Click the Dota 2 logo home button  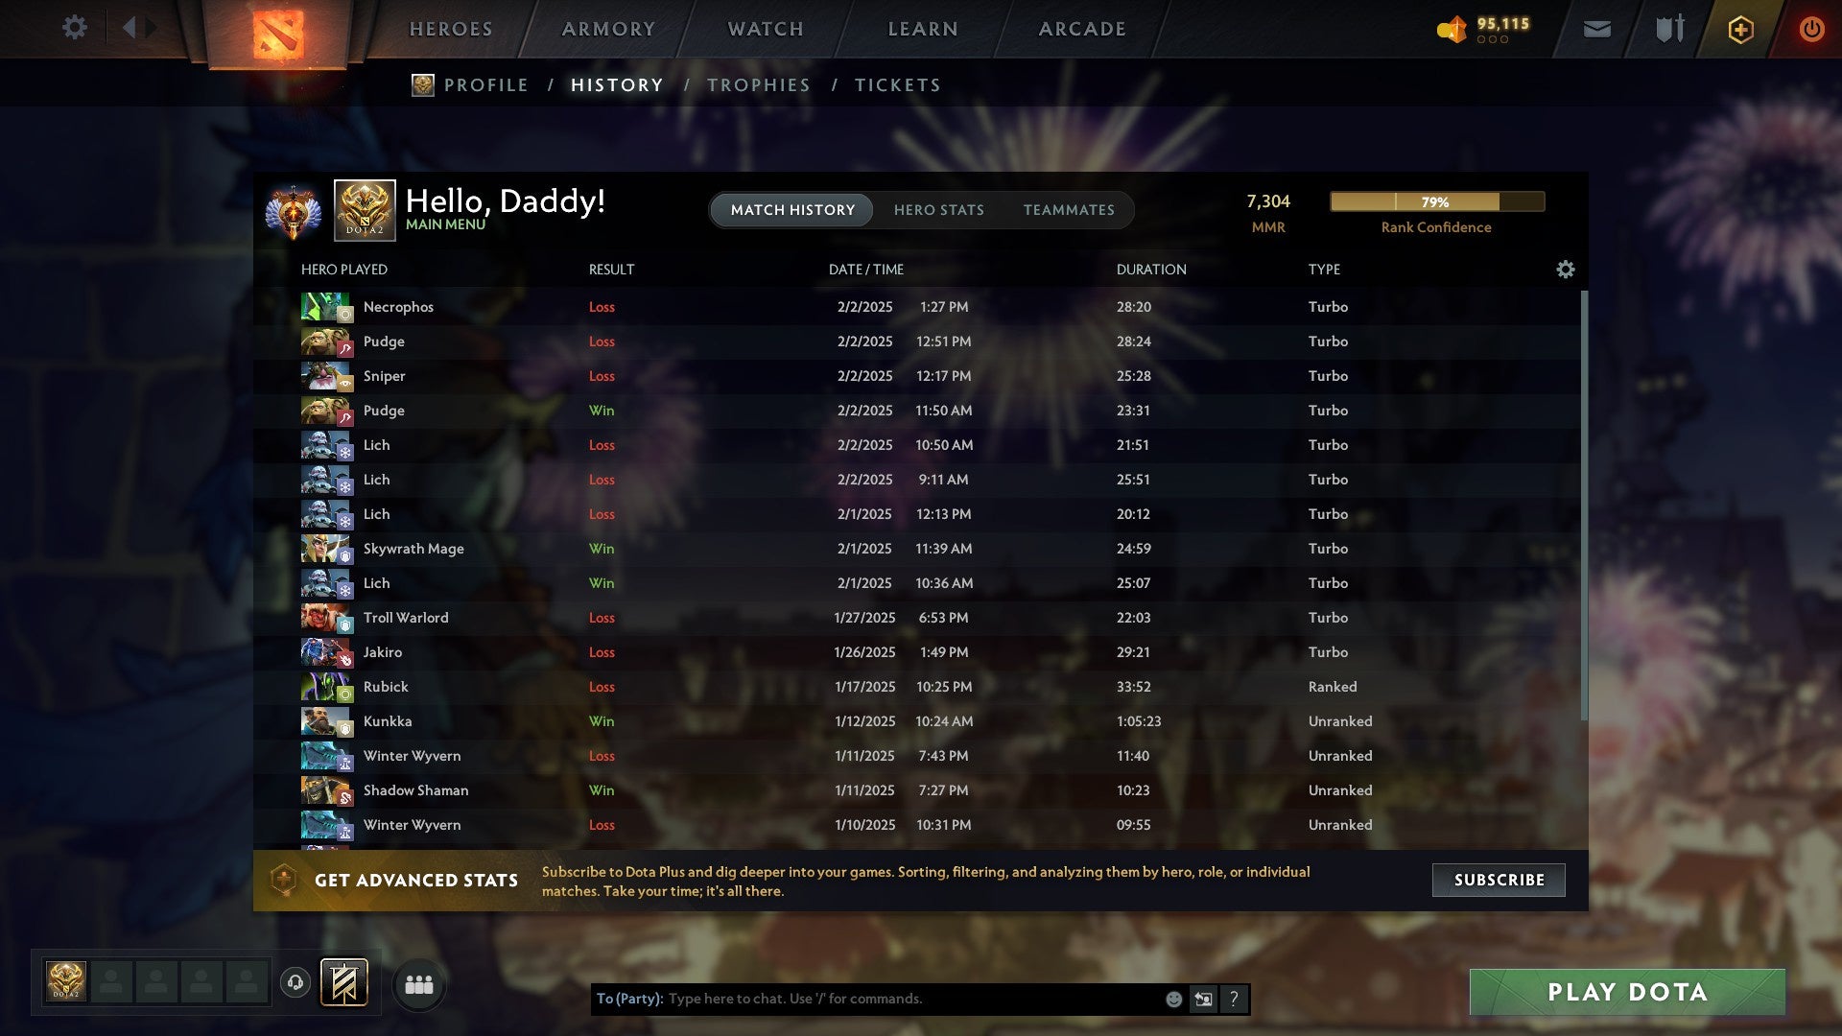coord(278,34)
